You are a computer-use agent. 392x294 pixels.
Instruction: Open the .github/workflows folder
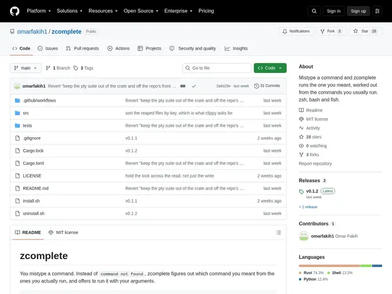(39, 100)
